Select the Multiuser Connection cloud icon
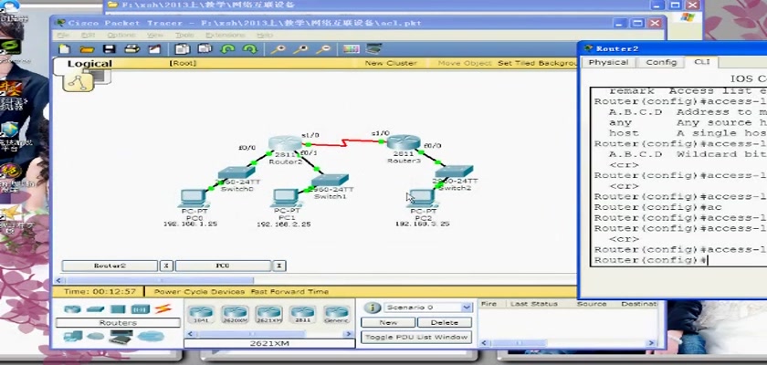The height and width of the screenshot is (365, 767). [x=152, y=336]
